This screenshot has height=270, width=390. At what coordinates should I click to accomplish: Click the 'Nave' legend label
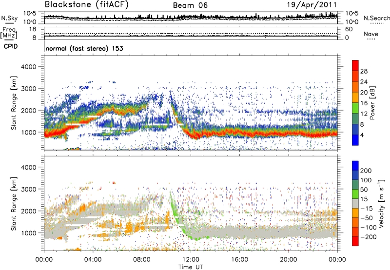[371, 34]
